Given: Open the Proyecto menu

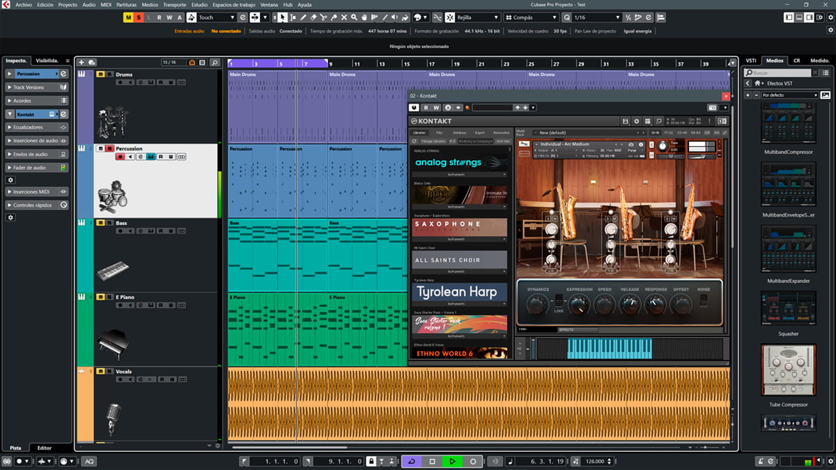Looking at the screenshot, I should [x=68, y=4].
